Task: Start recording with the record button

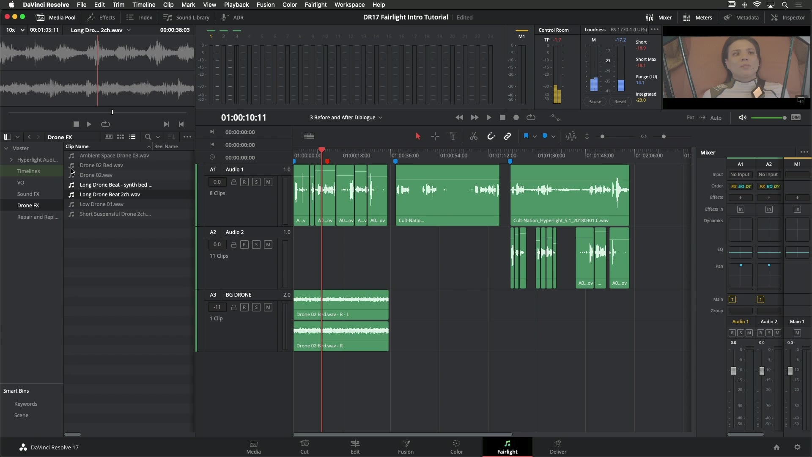Action: coord(516,118)
